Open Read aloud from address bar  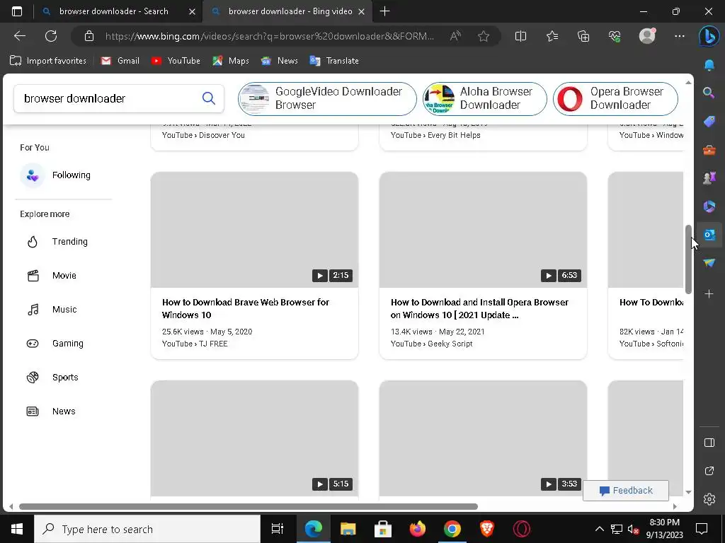pos(455,36)
